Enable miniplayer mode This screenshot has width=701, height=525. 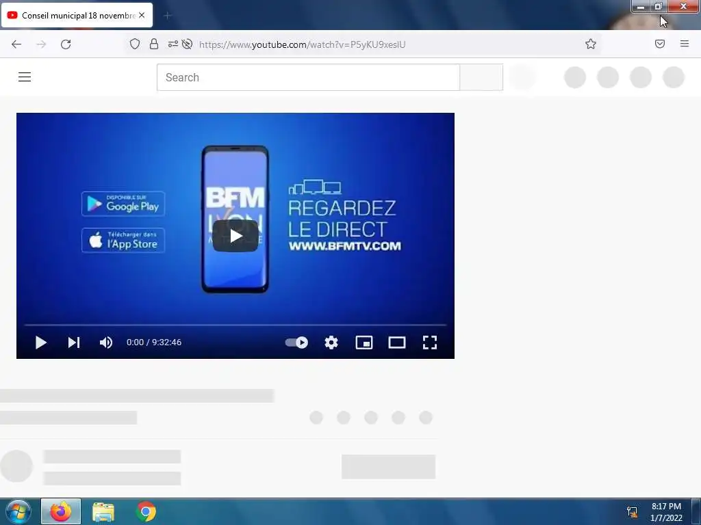tap(364, 342)
